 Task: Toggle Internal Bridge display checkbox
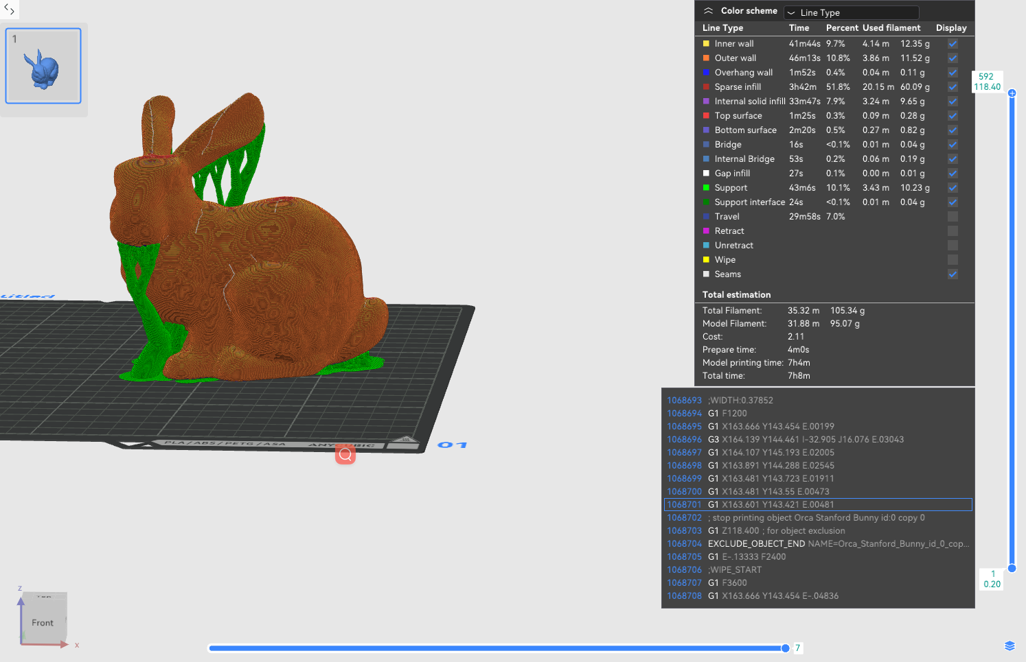pyautogui.click(x=953, y=158)
